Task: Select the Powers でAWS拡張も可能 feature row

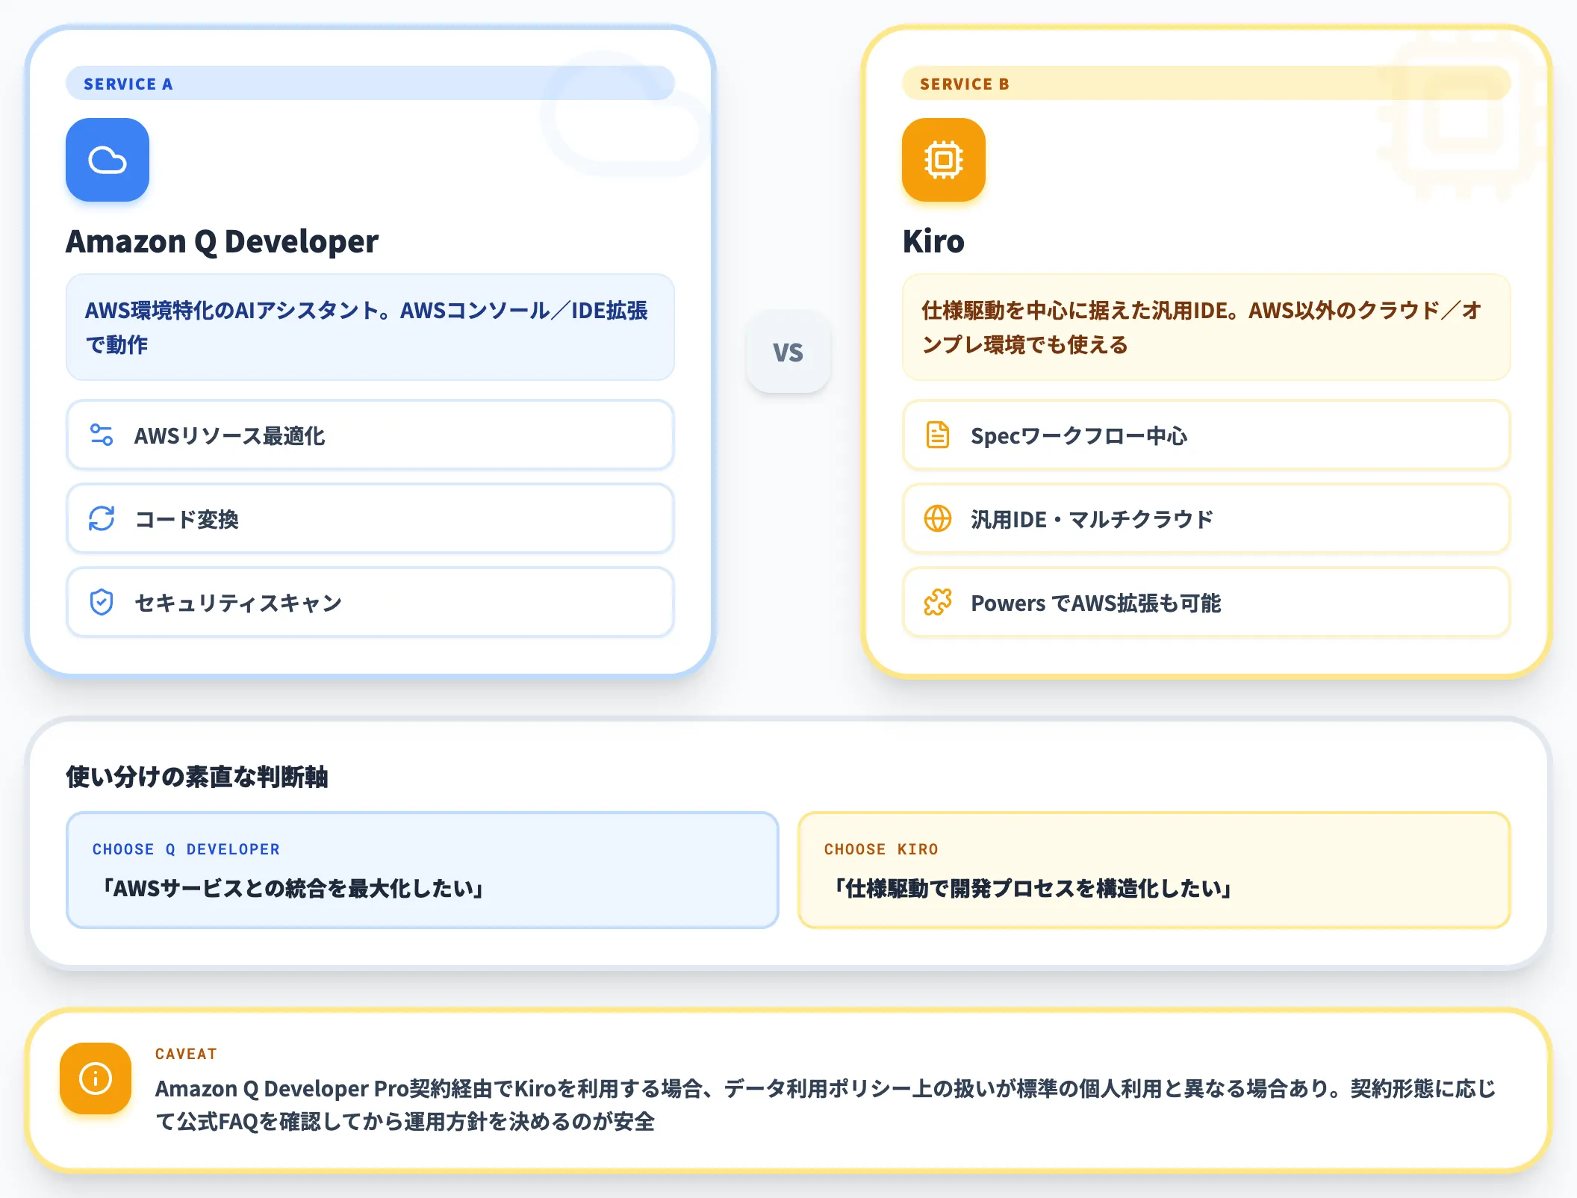Action: point(1207,602)
